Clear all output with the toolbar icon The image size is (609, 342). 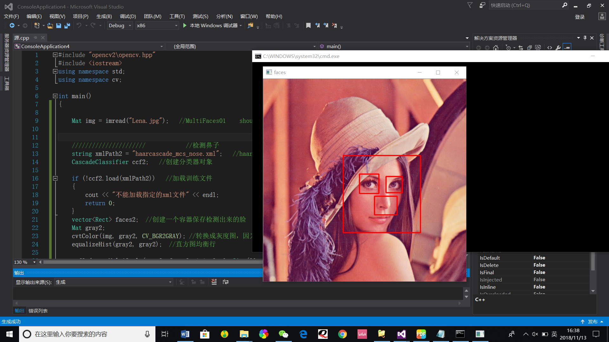214,282
